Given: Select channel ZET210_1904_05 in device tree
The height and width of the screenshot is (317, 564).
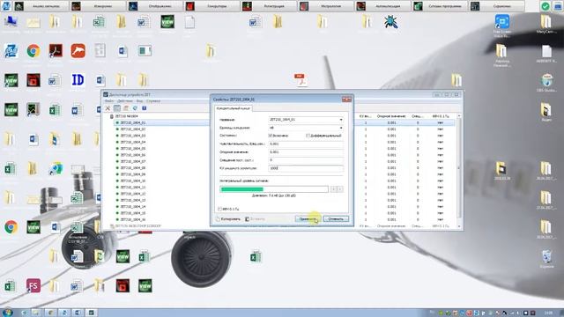Looking at the screenshot, I should pyautogui.click(x=133, y=149).
